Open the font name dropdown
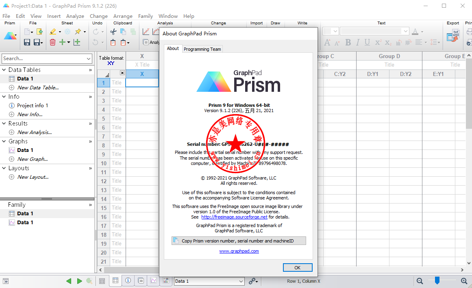Screen dimensions: 472x288 [x=405, y=31]
